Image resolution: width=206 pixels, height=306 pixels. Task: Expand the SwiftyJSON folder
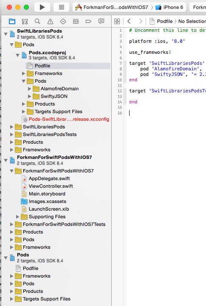tap(30, 96)
